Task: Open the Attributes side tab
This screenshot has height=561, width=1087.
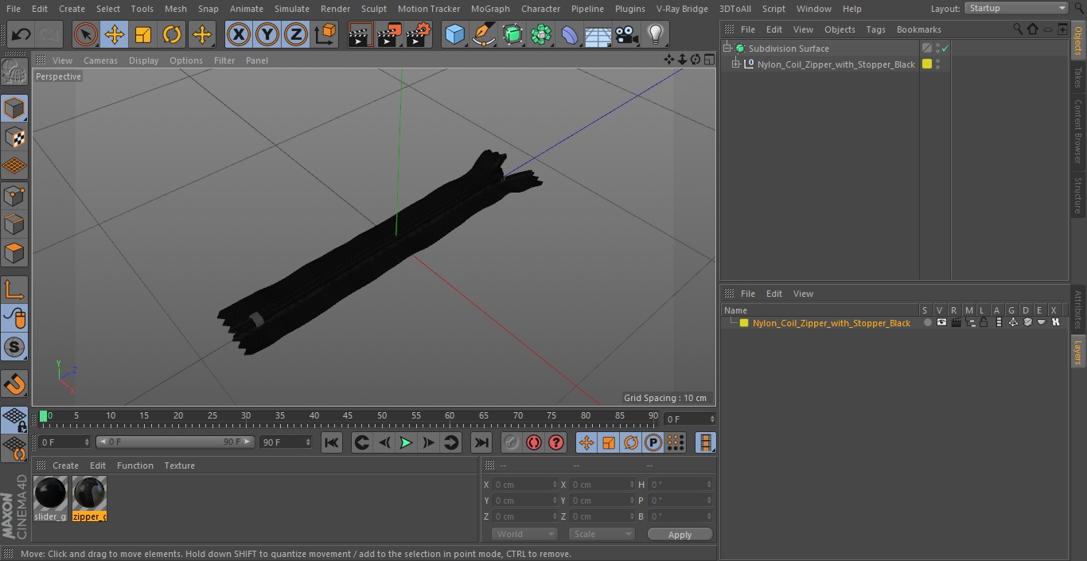Action: coord(1078,310)
